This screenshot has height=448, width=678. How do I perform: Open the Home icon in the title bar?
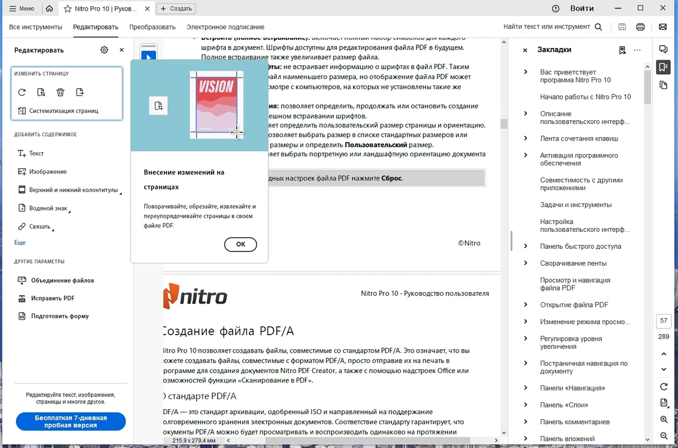coord(50,8)
